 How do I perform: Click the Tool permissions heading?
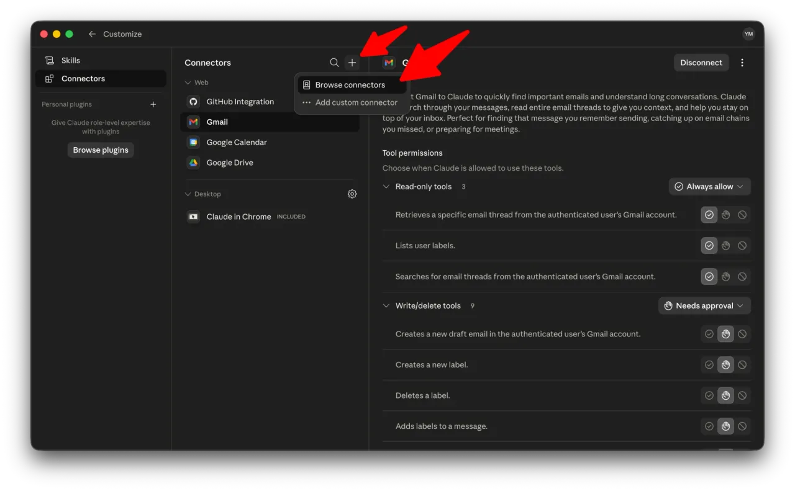pyautogui.click(x=412, y=153)
